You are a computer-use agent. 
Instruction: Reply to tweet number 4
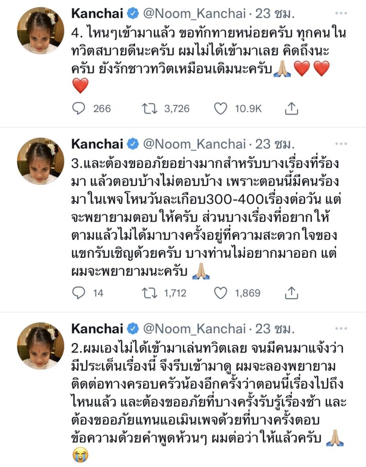79,108
